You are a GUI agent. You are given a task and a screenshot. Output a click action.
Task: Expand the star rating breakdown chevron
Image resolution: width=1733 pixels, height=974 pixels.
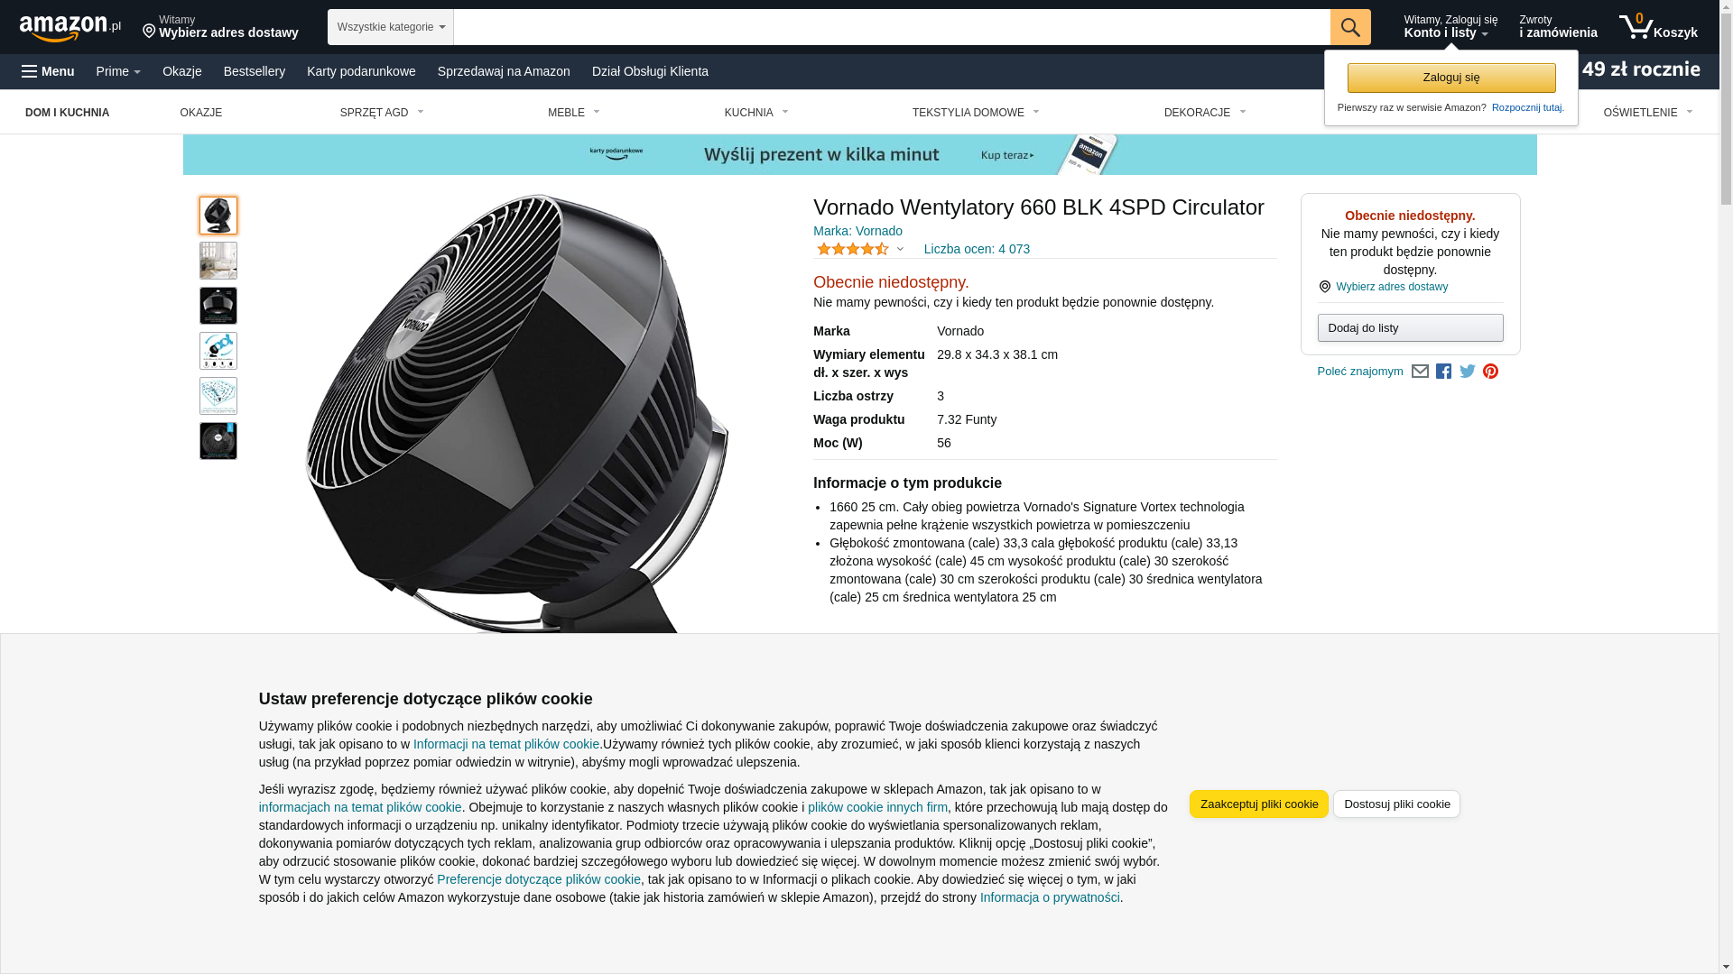[900, 249]
